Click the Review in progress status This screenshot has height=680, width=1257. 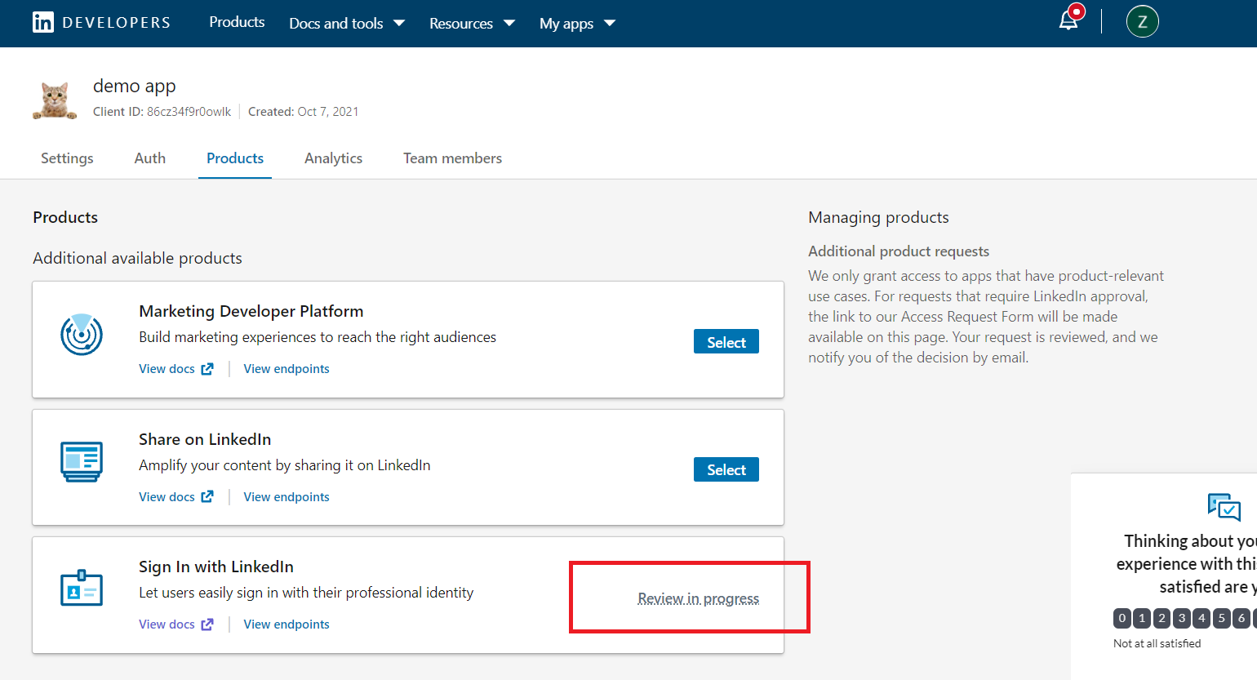click(x=698, y=598)
